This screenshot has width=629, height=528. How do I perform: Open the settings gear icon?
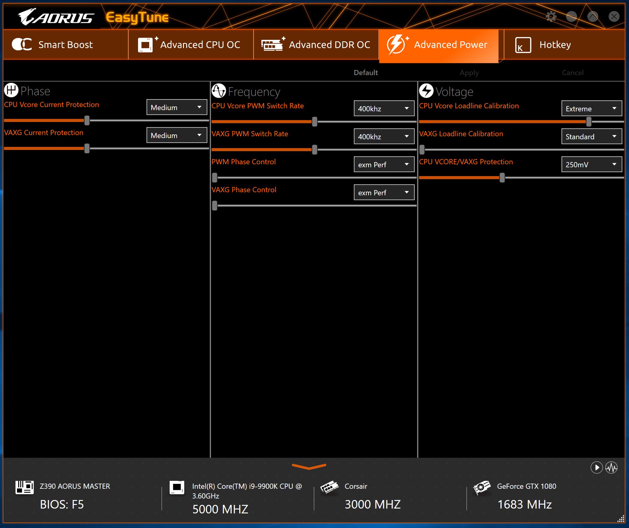[551, 16]
